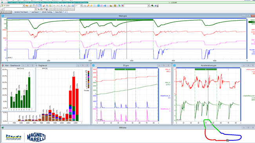This screenshot has height=143, width=255.
Task: Click the blue info icon in the toolbar
Action: 155,6
